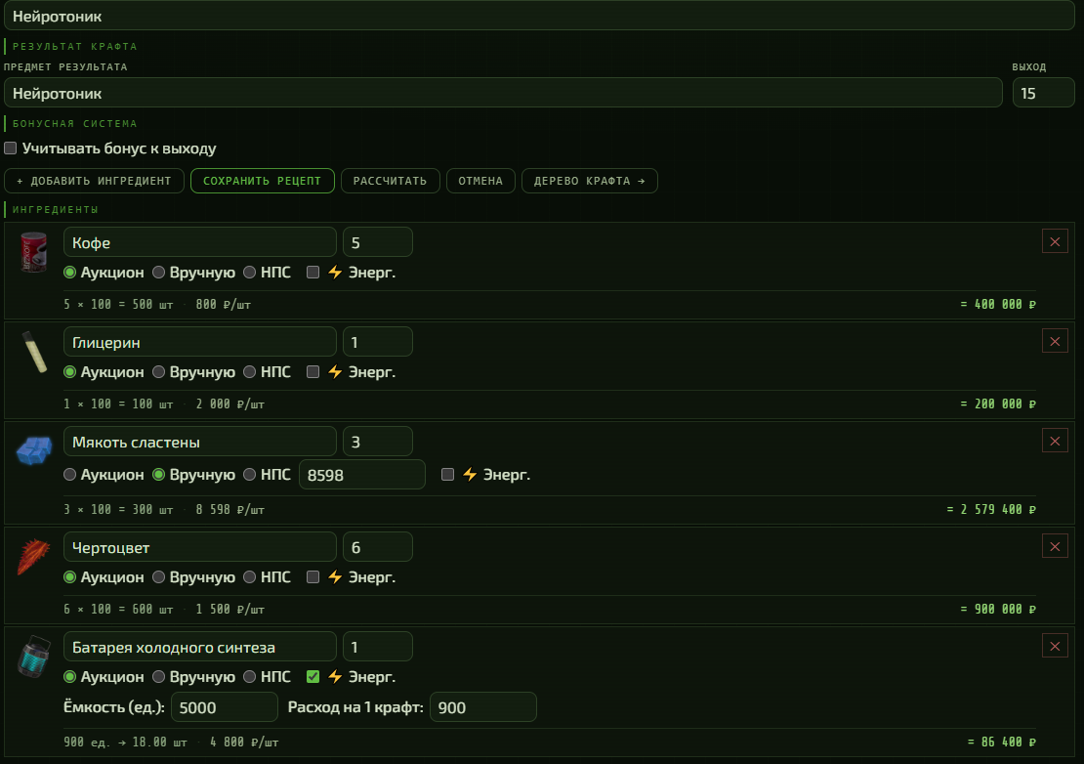The height and width of the screenshot is (764, 1084).
Task: Click the Батарея холодного синтеза battery icon
Action: click(34, 657)
